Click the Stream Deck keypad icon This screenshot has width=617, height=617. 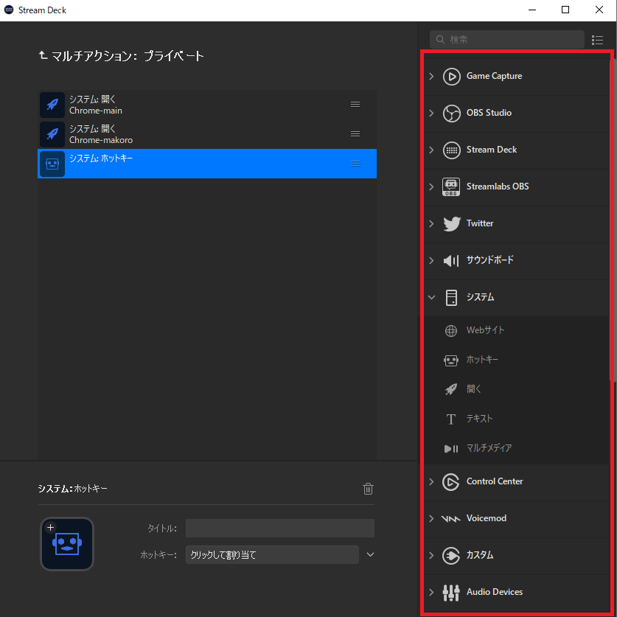[451, 150]
